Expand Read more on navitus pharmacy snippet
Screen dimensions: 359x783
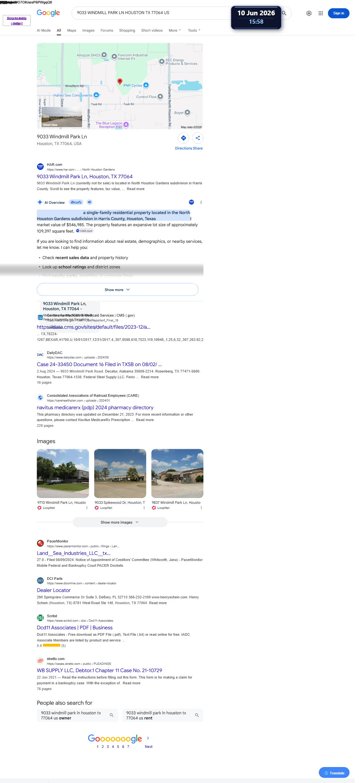145,420
